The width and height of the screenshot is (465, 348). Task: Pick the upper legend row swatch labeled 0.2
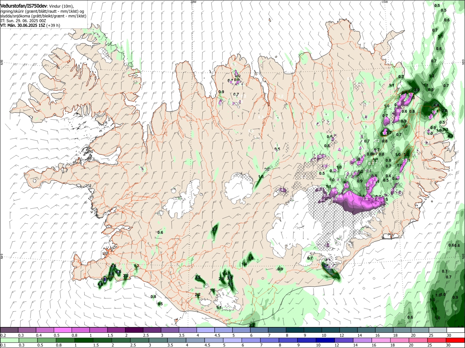(9, 330)
